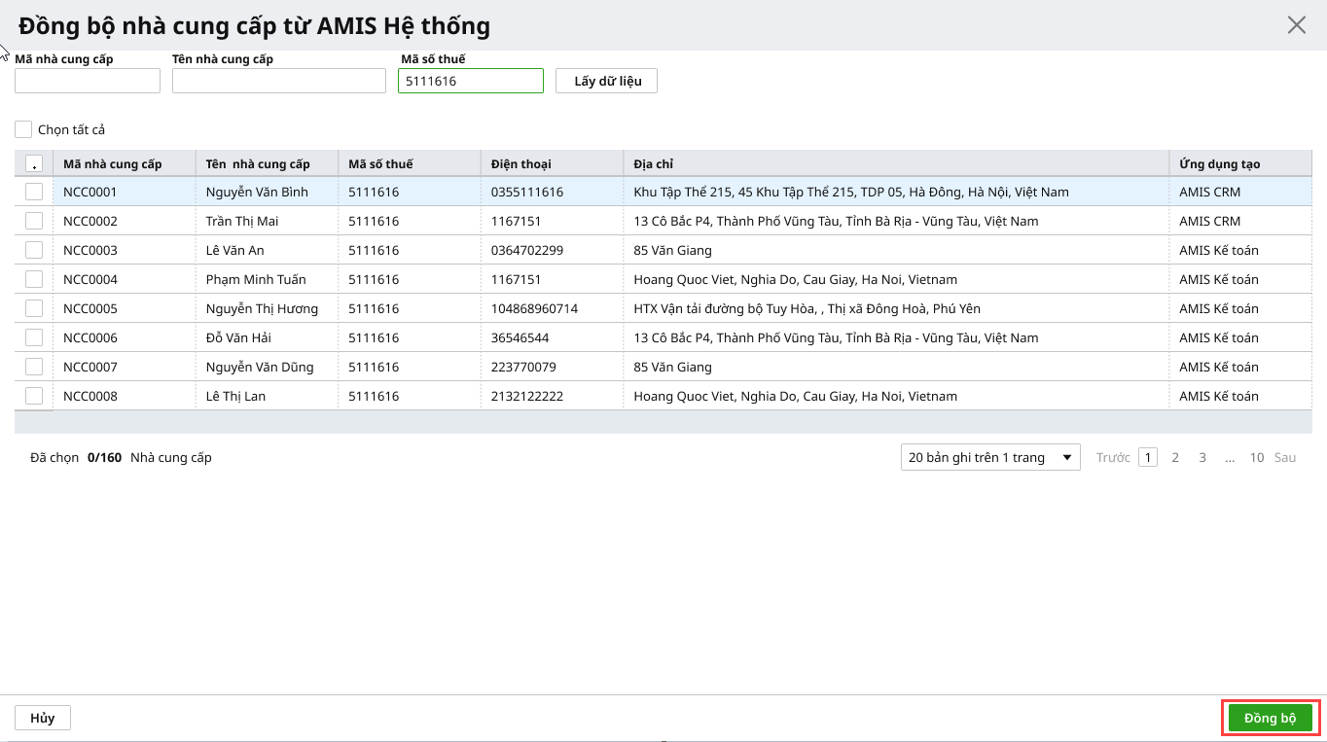Screen dimensions: 1327x742
Task: Click the 'Mã số thuế' field containing 5111616
Action: pos(470,81)
